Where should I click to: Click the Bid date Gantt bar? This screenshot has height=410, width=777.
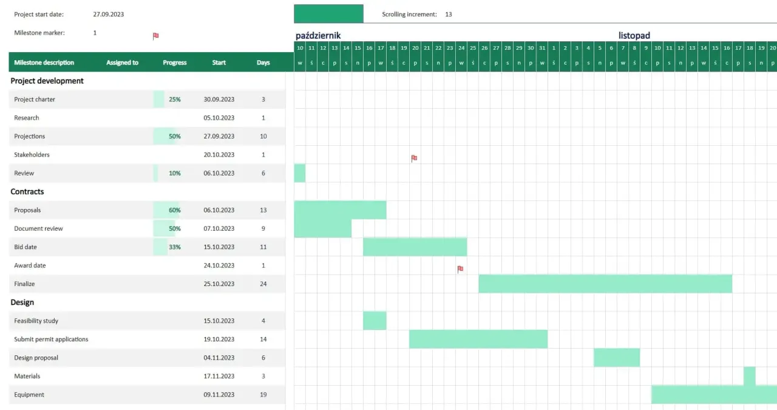coord(415,247)
